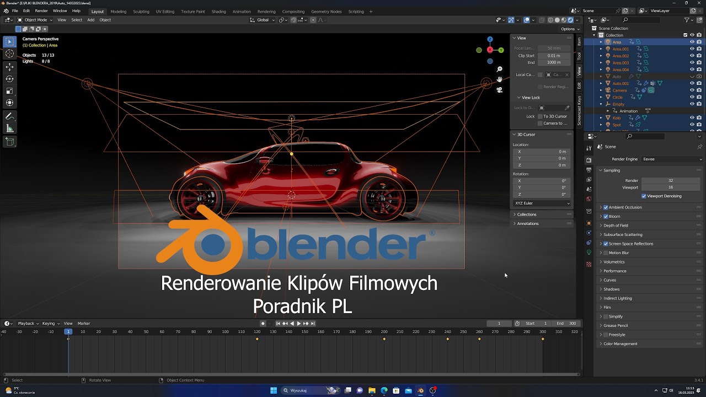The width and height of the screenshot is (706, 397).
Task: Adjust the Viewport samples value slider
Action: click(x=671, y=187)
